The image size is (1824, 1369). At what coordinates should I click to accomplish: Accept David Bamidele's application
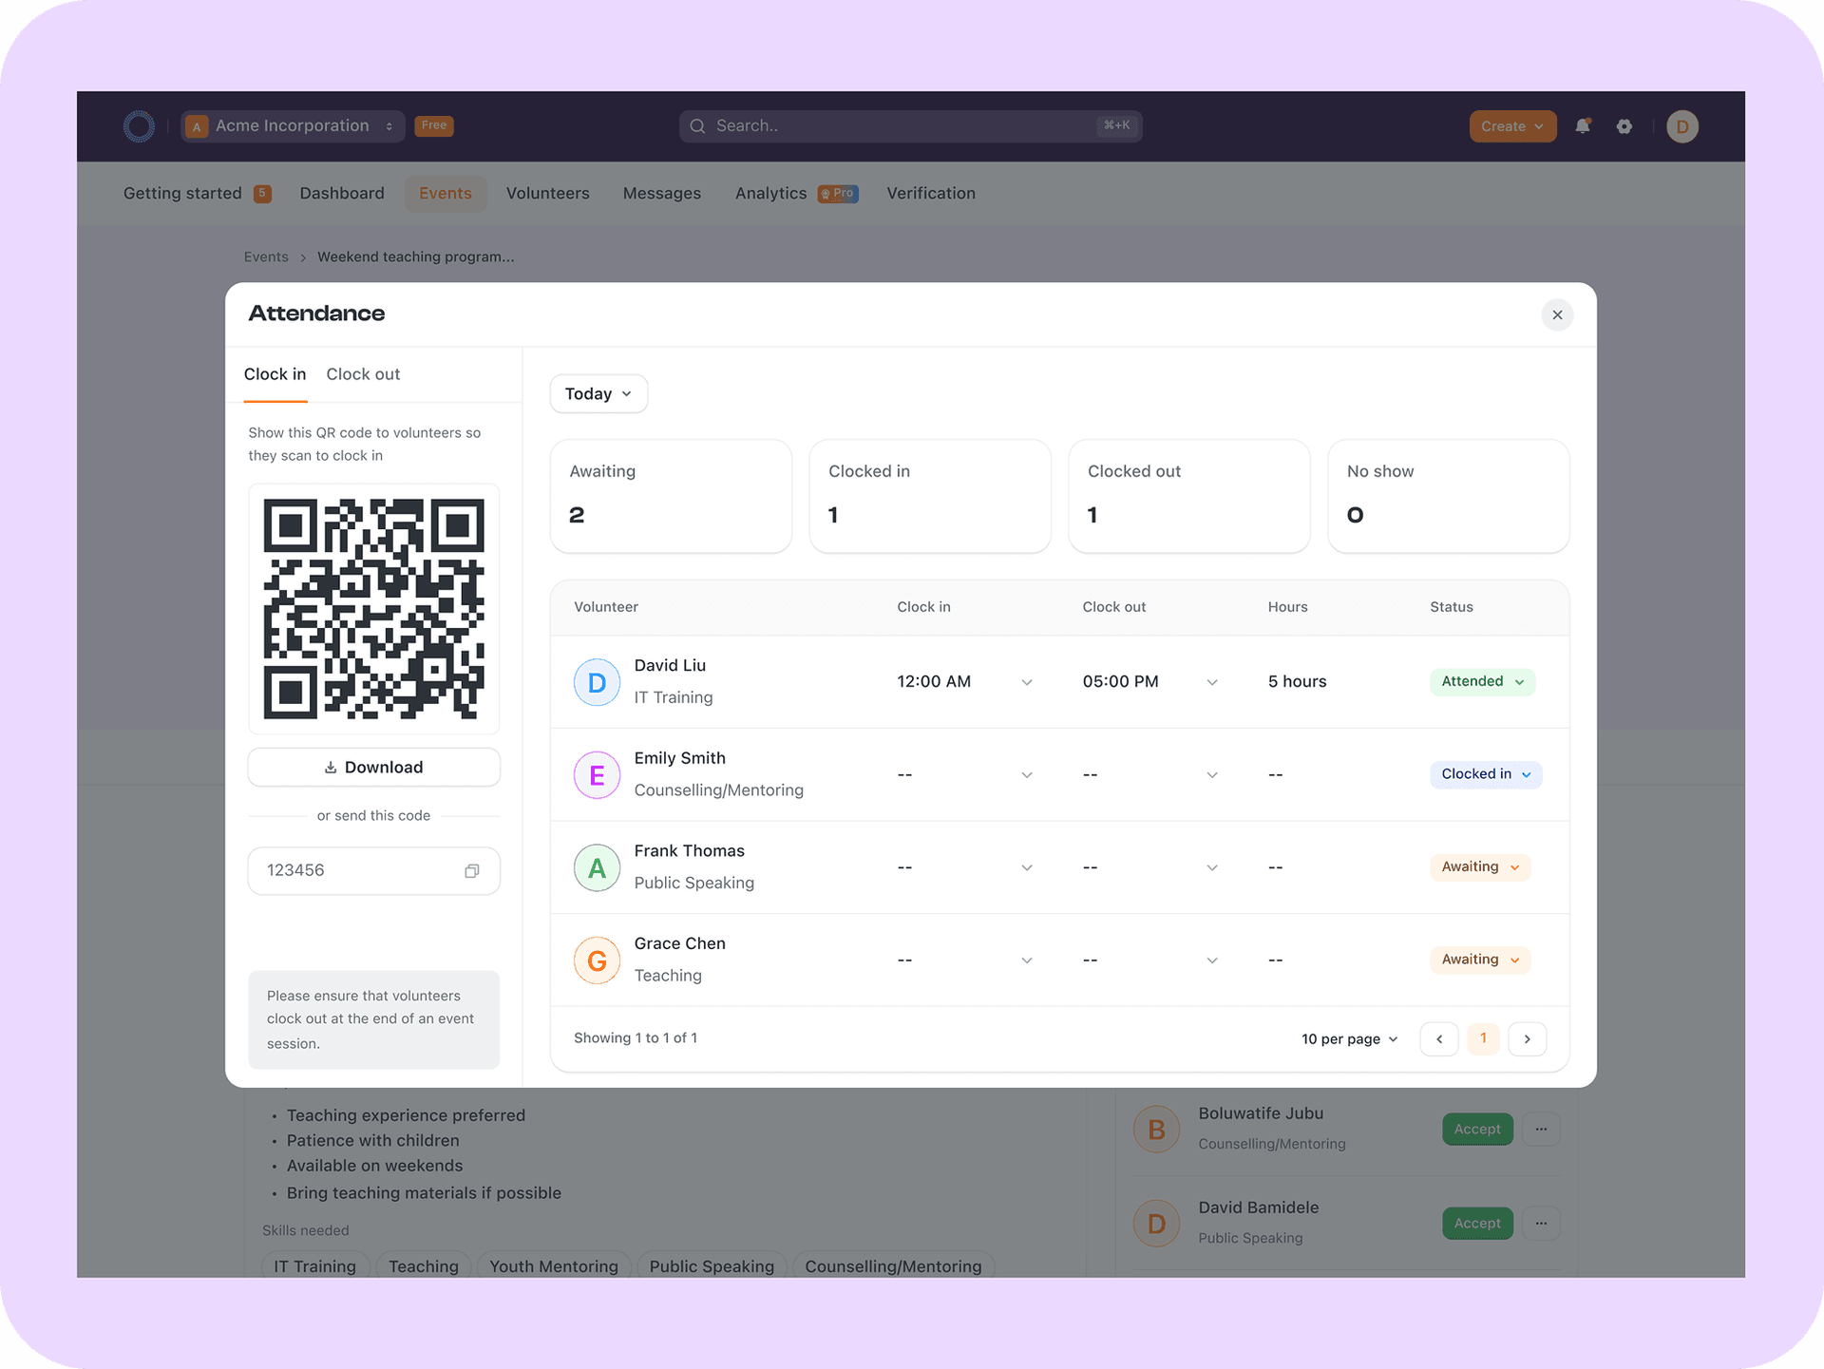click(x=1477, y=1224)
